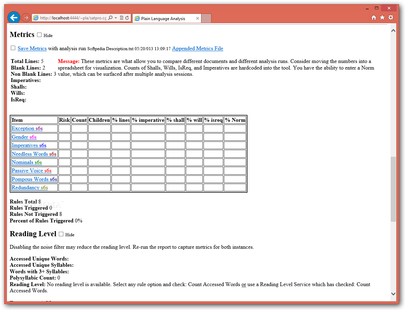Close the Plain Language Analysis tab
The width and height of the screenshot is (406, 311).
198,18
